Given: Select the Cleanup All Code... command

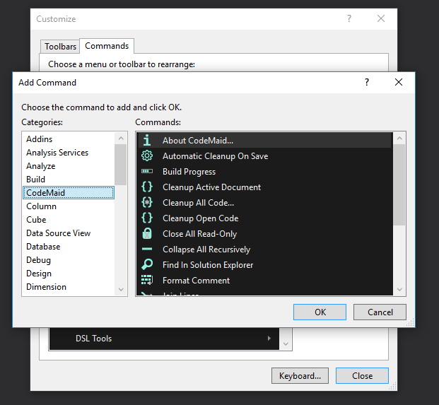Looking at the screenshot, I should click(x=264, y=203).
